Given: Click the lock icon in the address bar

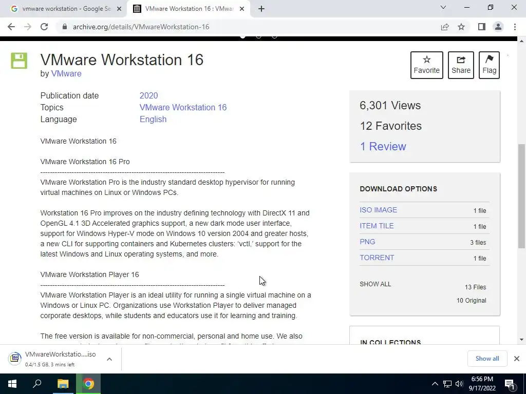Looking at the screenshot, I should coord(65,27).
